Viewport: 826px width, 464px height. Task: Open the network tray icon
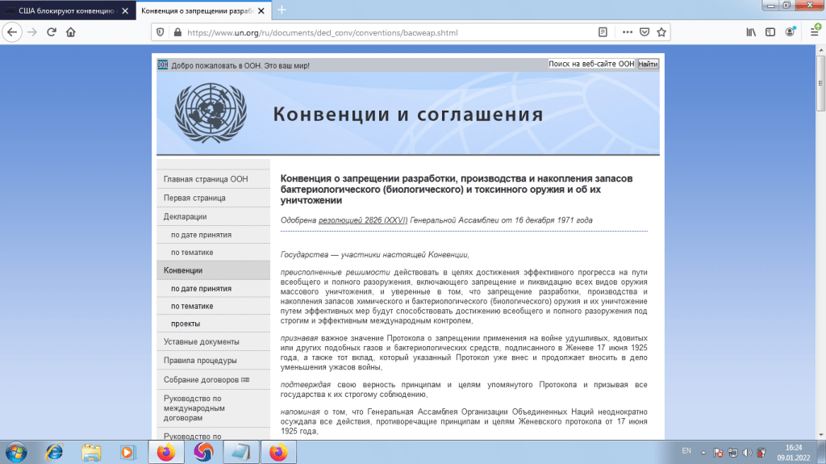coord(732,453)
